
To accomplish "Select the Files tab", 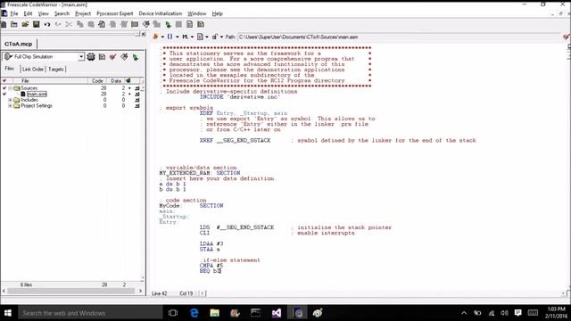I will coord(10,69).
